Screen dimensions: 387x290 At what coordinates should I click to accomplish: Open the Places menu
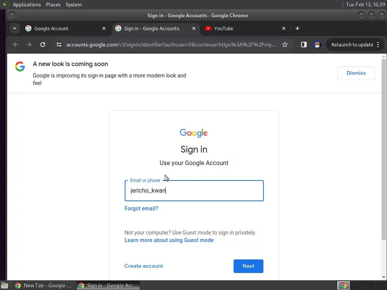pos(53,5)
